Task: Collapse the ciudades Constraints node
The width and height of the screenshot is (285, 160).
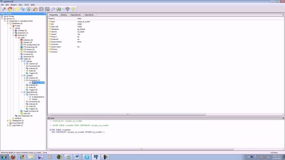Action: (x=24, y=80)
